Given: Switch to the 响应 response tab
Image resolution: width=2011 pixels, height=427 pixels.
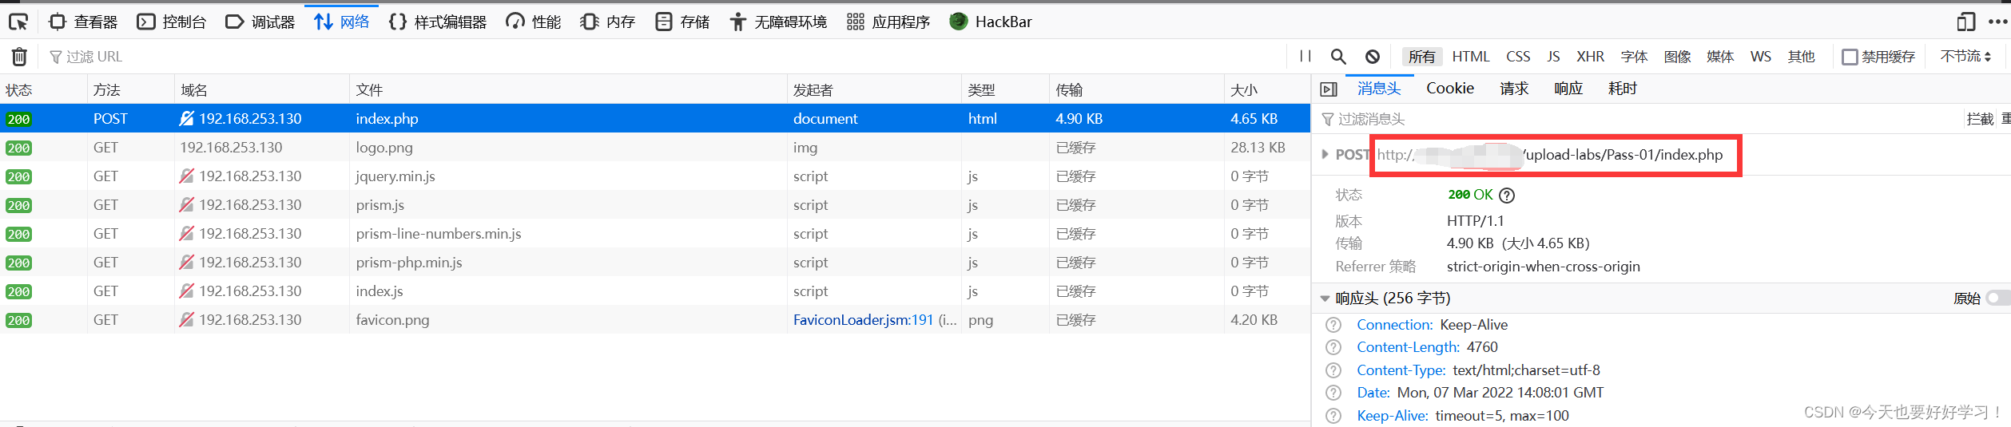Looking at the screenshot, I should (x=1568, y=89).
